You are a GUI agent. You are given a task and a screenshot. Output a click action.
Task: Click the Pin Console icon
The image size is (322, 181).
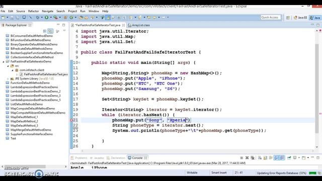[x=289, y=158]
